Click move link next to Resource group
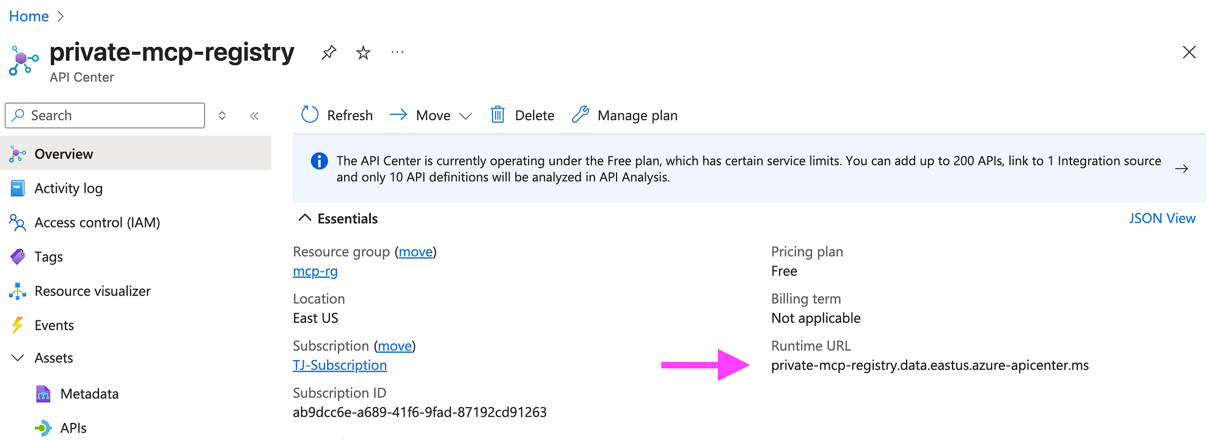This screenshot has width=1222, height=440. 415,252
